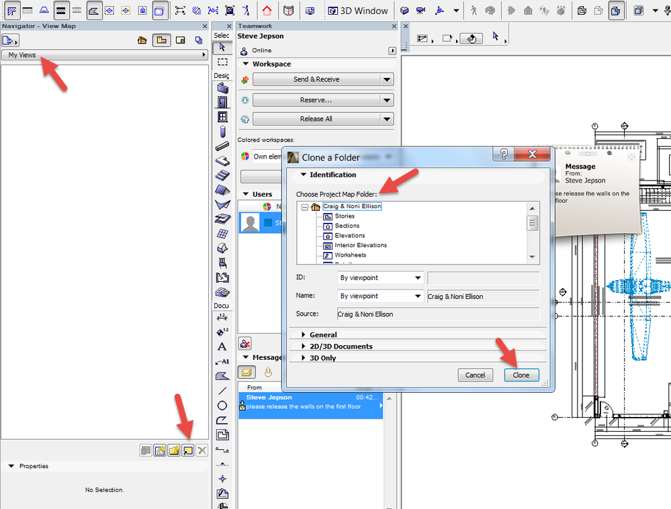The image size is (671, 509).
Task: Open the My Views selector in Navigator
Action: [x=105, y=55]
